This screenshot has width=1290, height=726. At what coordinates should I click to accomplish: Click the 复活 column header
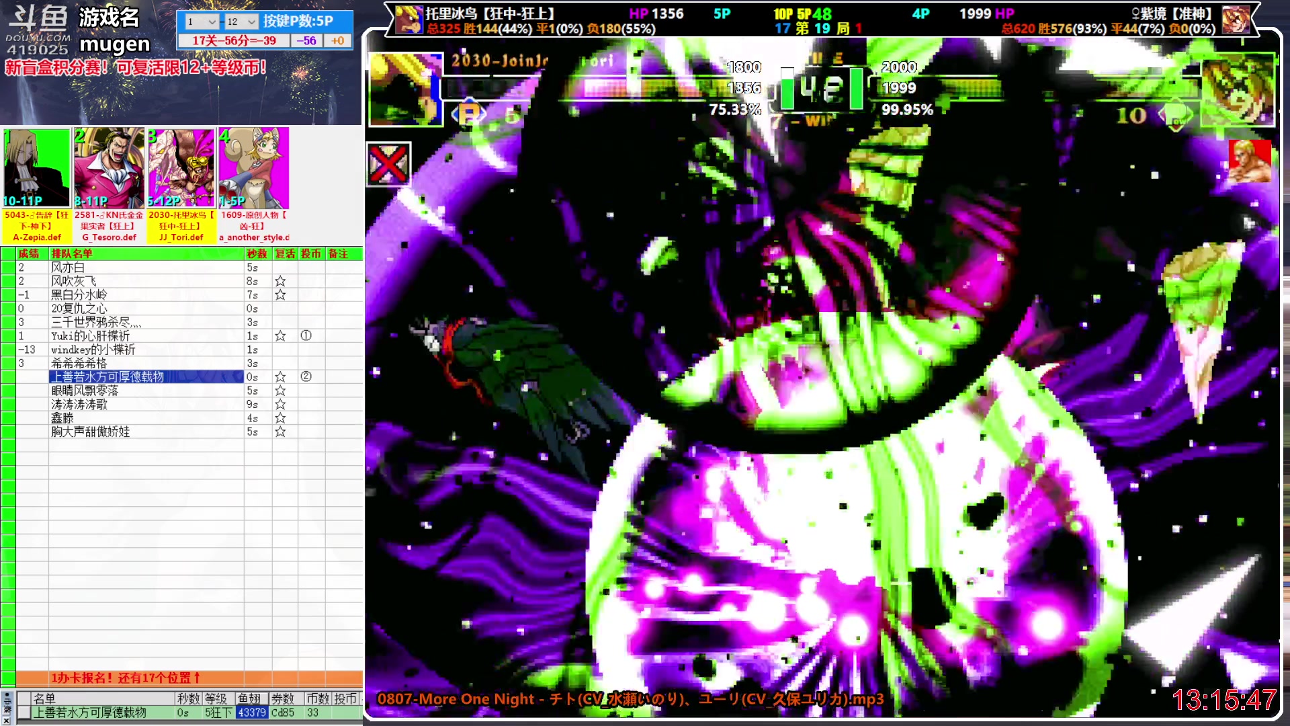(x=285, y=253)
